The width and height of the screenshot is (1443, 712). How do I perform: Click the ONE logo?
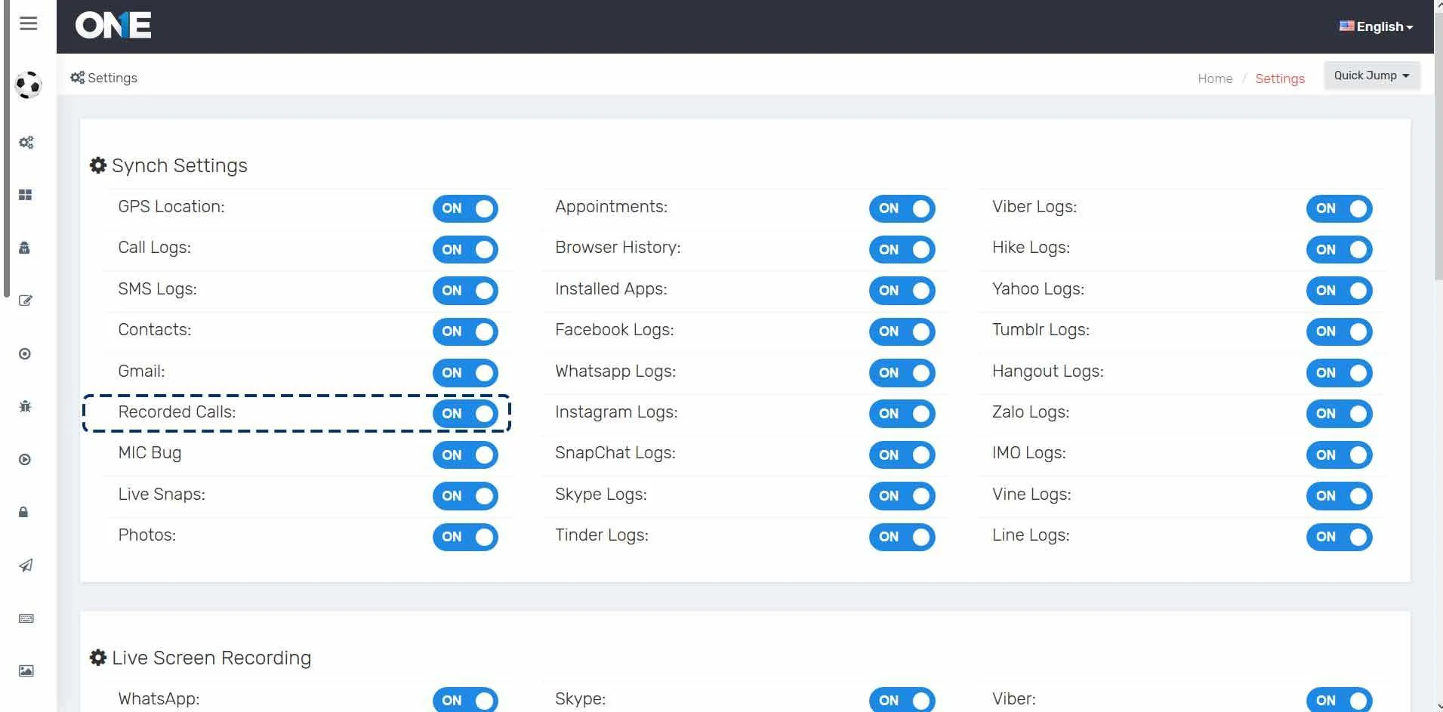point(113,26)
